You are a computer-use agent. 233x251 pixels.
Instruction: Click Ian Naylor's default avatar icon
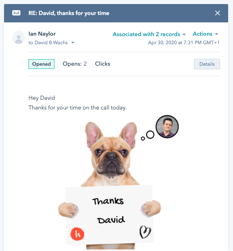coord(19,37)
